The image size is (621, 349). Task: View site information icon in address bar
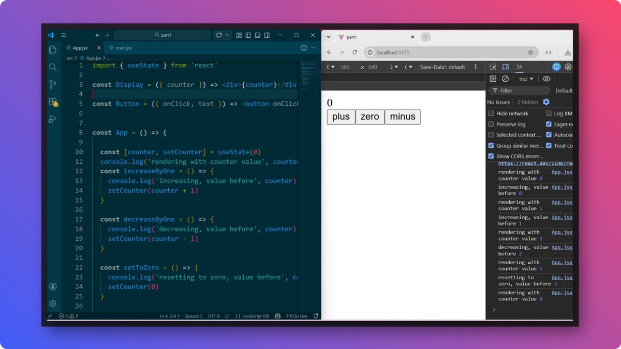[x=369, y=52]
